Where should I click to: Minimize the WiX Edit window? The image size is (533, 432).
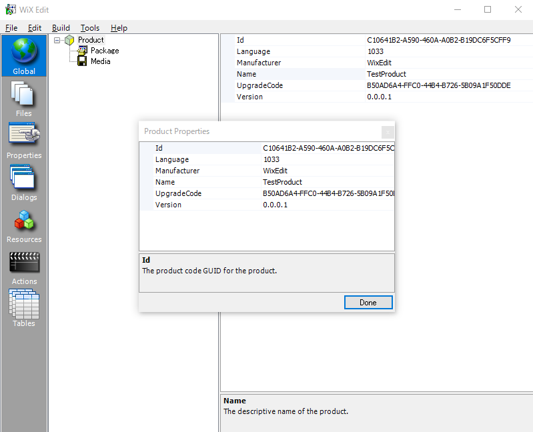point(458,9)
